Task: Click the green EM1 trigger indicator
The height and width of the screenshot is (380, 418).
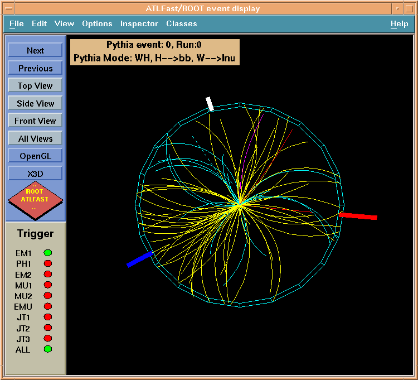Action: 48,253
